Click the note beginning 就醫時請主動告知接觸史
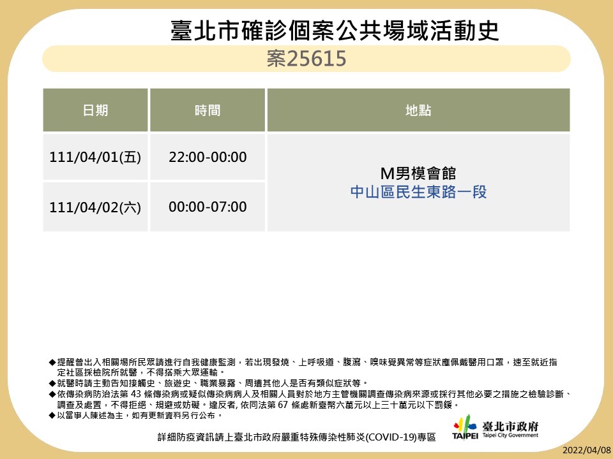This screenshot has width=613, height=459. click(208, 383)
